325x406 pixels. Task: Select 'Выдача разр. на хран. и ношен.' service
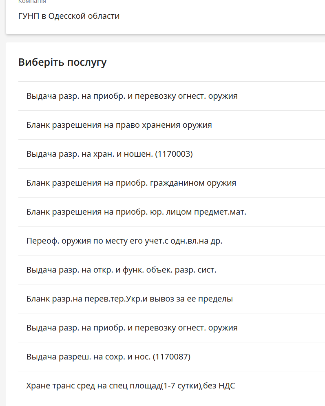[x=109, y=154]
